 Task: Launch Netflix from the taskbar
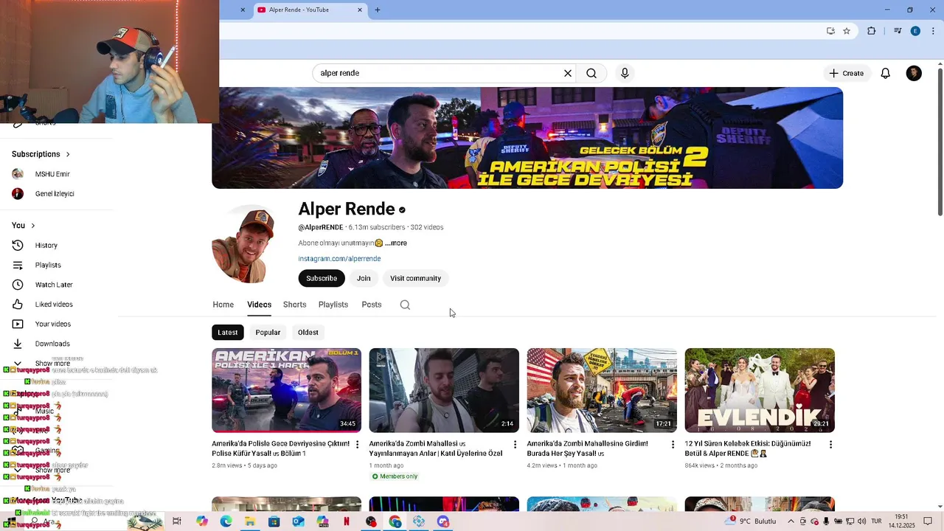click(347, 521)
